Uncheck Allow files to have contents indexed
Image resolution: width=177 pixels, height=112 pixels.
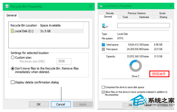[103, 92]
